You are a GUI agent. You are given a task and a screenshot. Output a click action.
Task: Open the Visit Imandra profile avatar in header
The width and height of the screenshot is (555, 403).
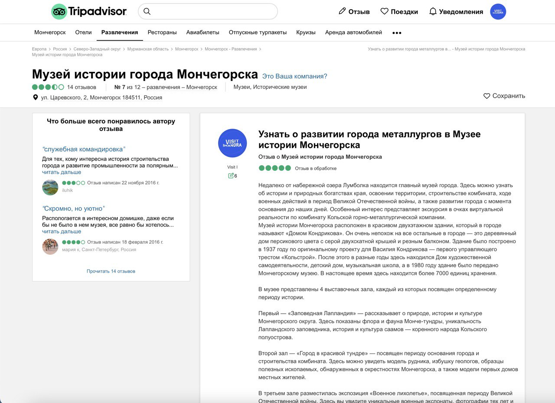point(498,12)
